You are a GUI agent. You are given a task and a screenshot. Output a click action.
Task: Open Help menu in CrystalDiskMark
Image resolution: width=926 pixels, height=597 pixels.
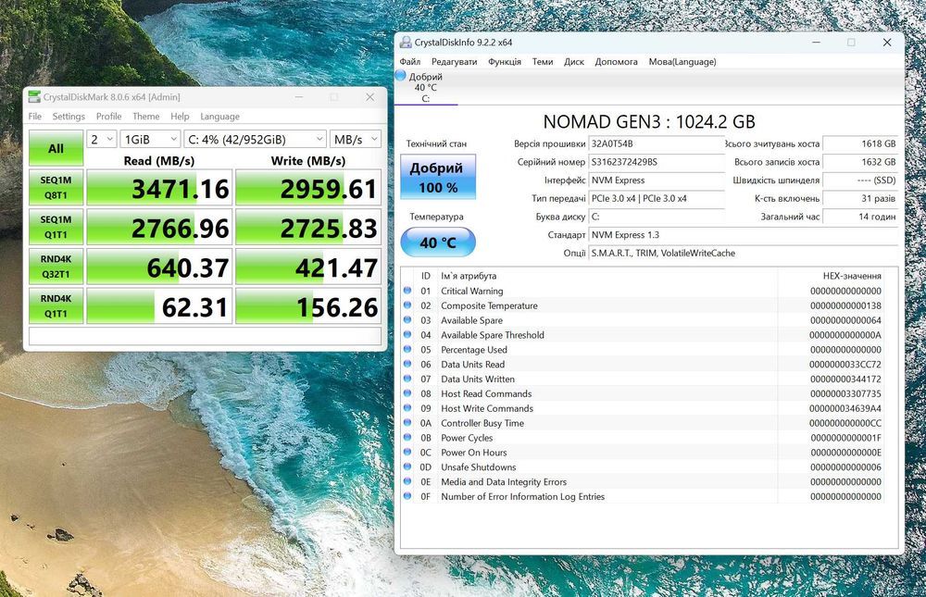(180, 117)
